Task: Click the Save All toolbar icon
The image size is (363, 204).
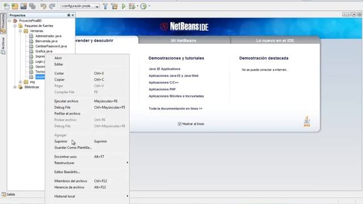Action: point(32,6)
